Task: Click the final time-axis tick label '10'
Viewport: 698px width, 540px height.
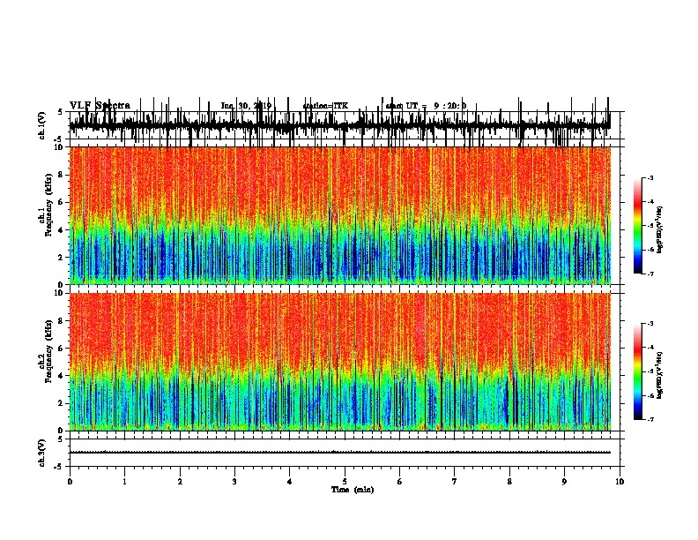Action: [x=620, y=482]
